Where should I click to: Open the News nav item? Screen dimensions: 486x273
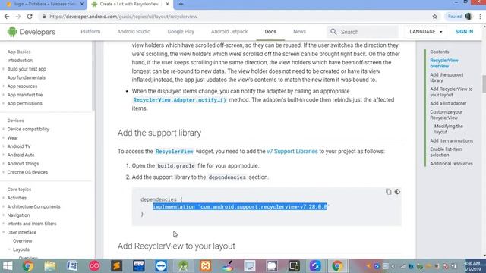click(x=299, y=32)
